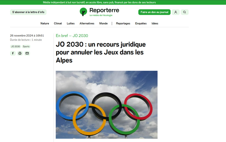Open the user account icon
Image resolution: width=226 pixels, height=142 pixels.
point(176,12)
